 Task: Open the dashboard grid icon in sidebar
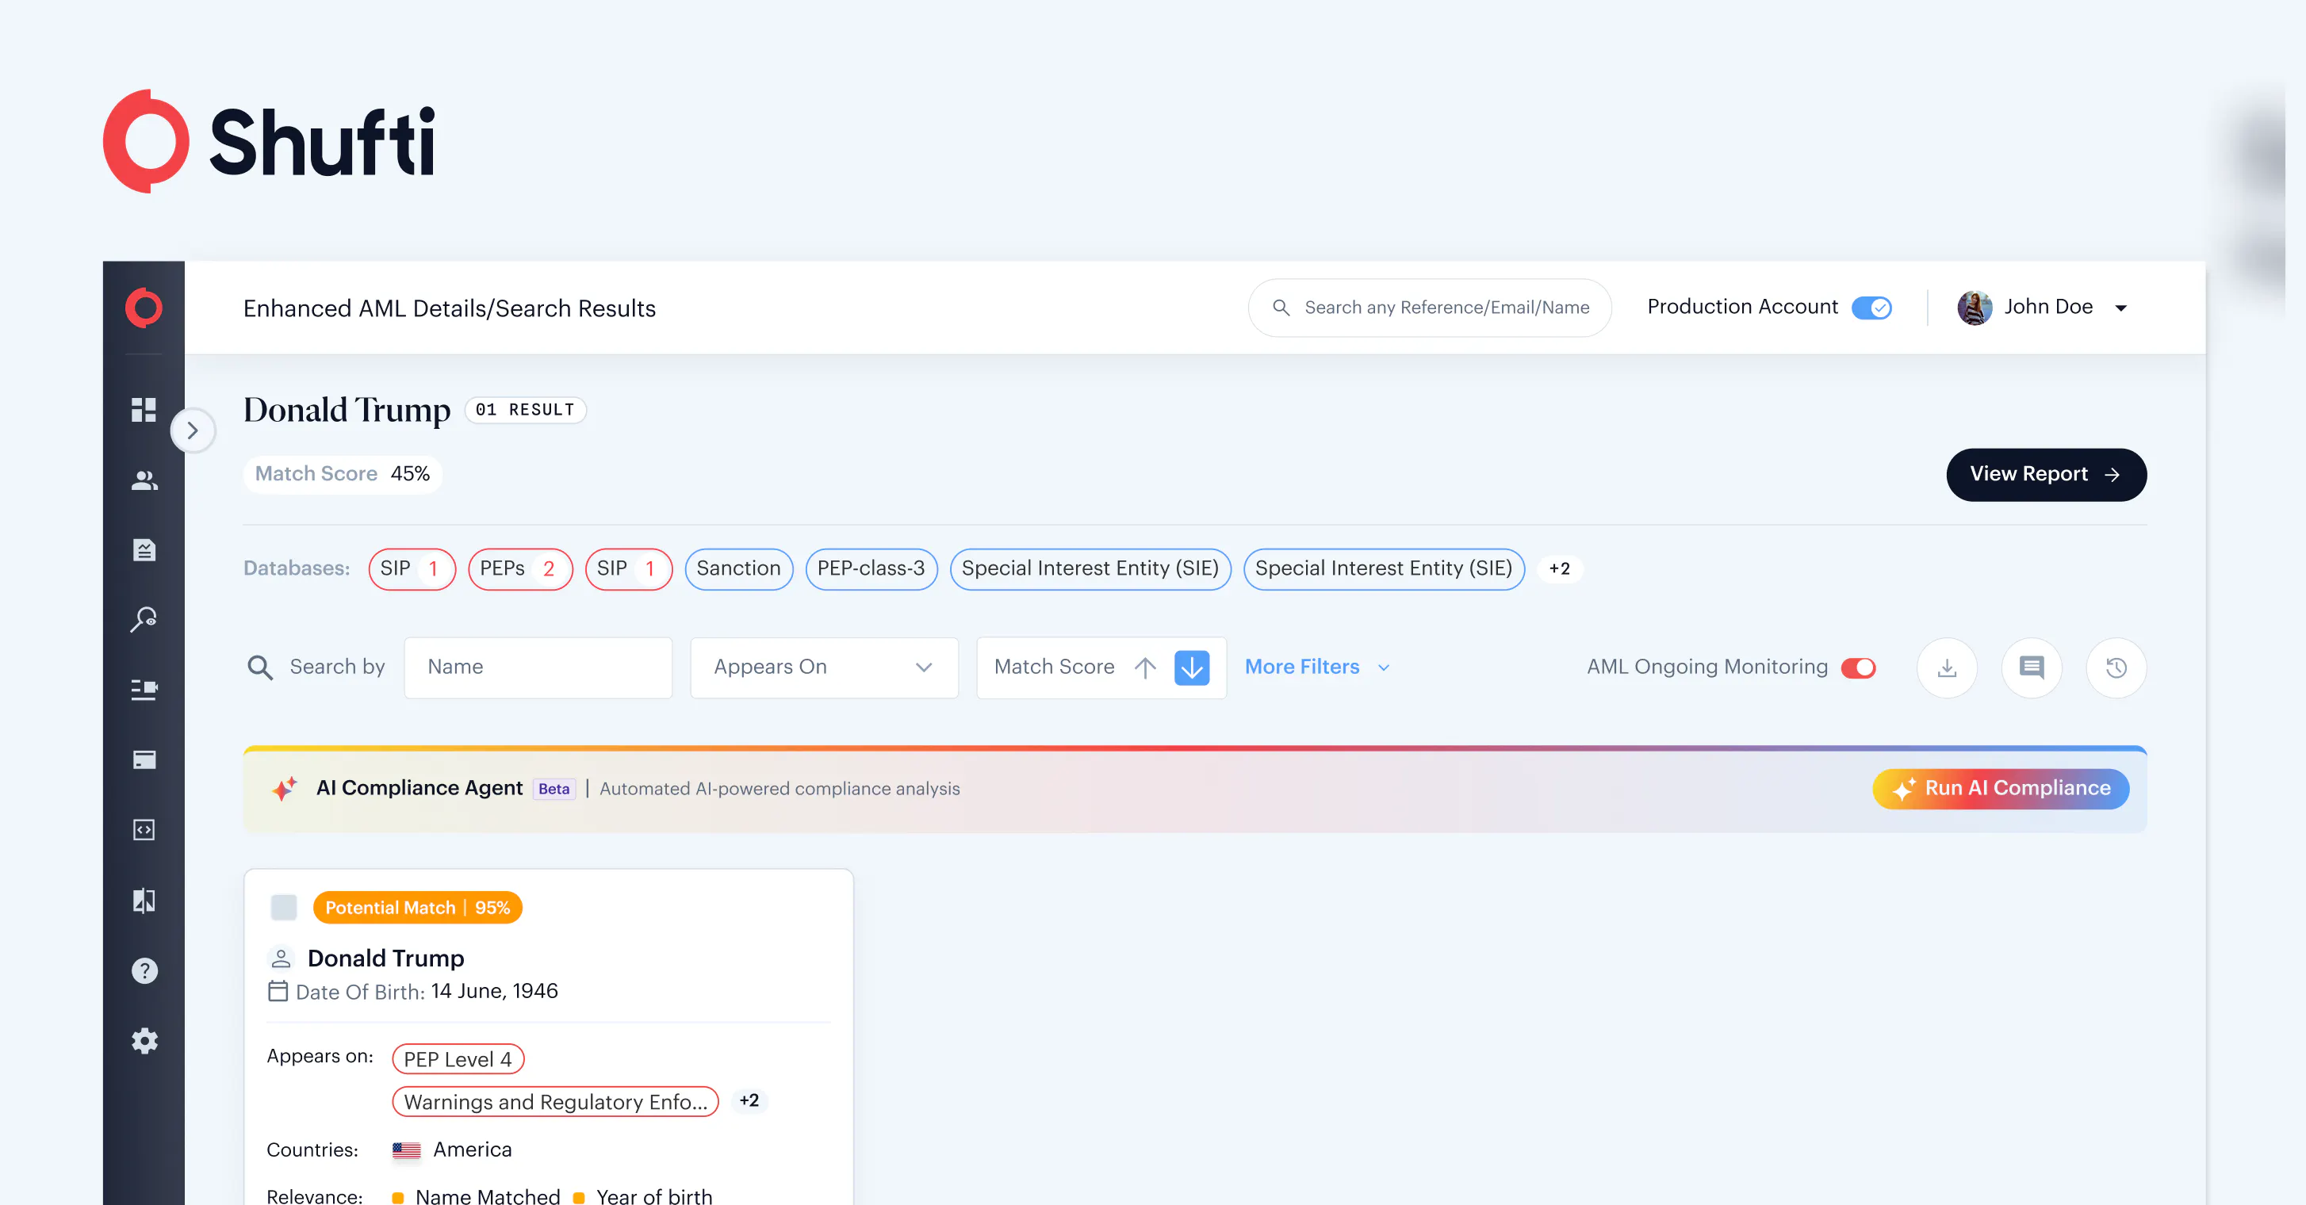coord(144,410)
